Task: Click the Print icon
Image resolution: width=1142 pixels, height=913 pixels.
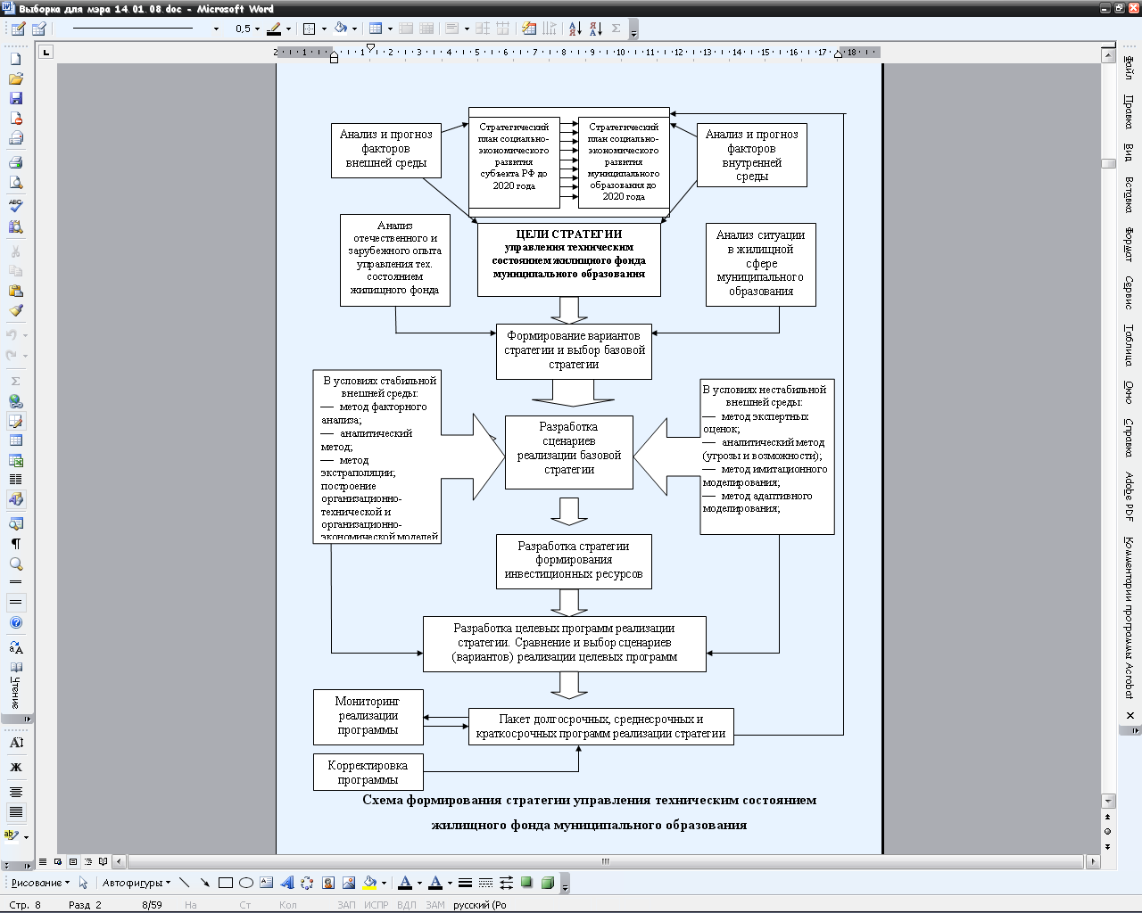Action: [15, 162]
